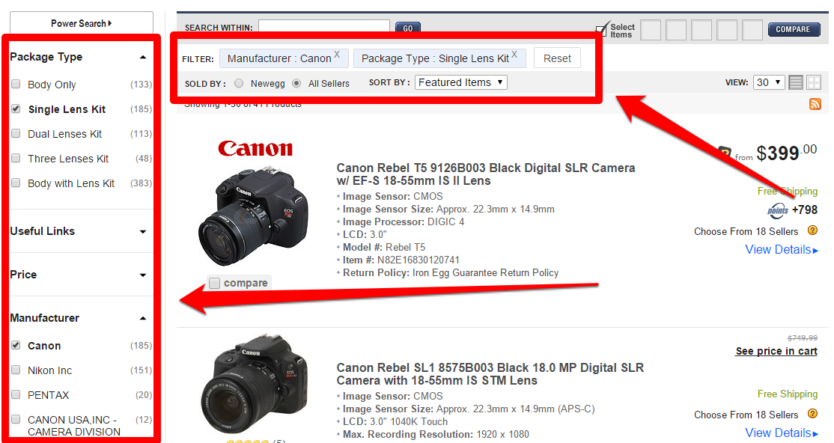Image resolution: width=834 pixels, height=443 pixels.
Task: Check Canon USA,INC Camera Division checkbox
Action: tap(16, 419)
